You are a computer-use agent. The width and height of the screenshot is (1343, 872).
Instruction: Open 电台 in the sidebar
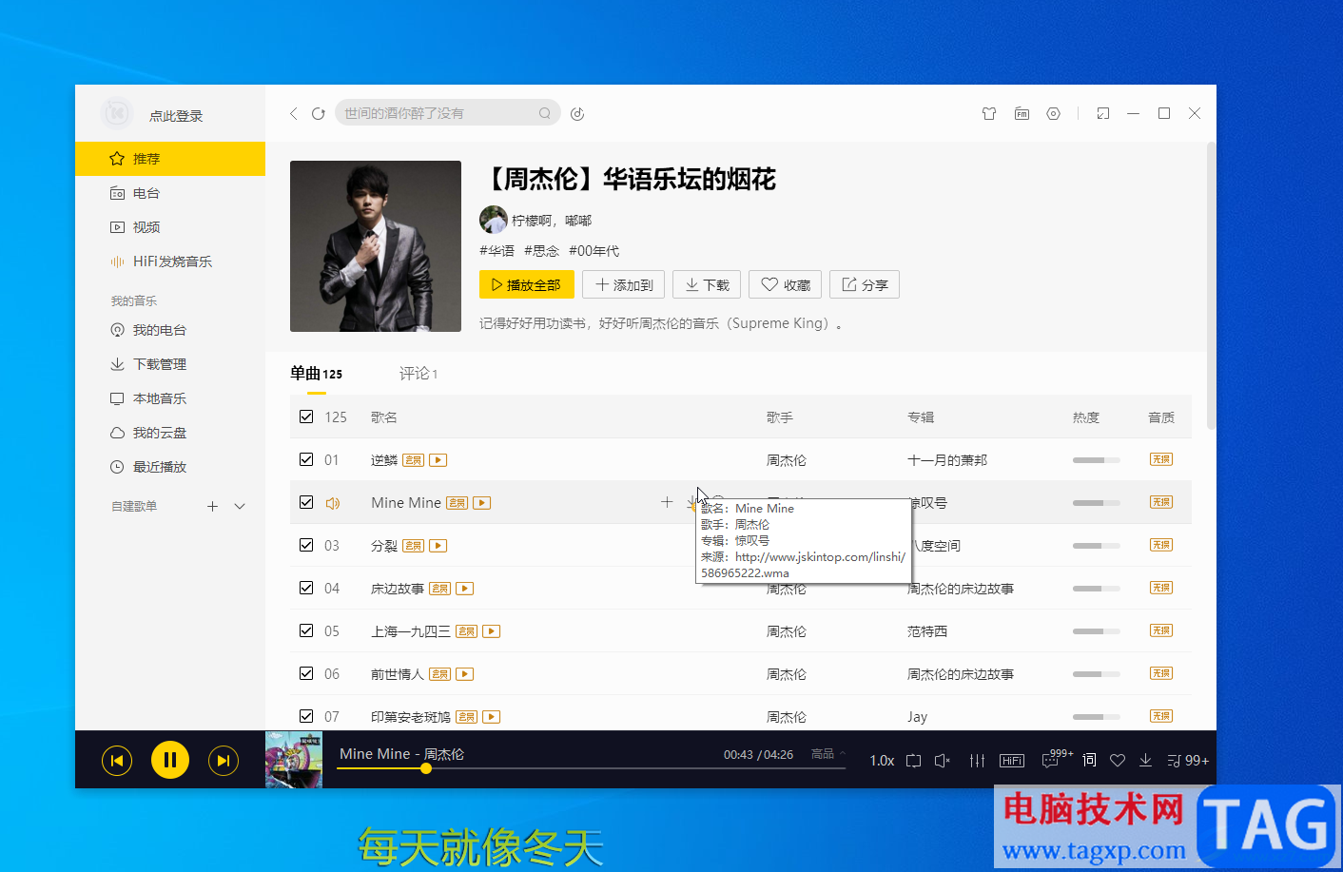[x=170, y=193]
